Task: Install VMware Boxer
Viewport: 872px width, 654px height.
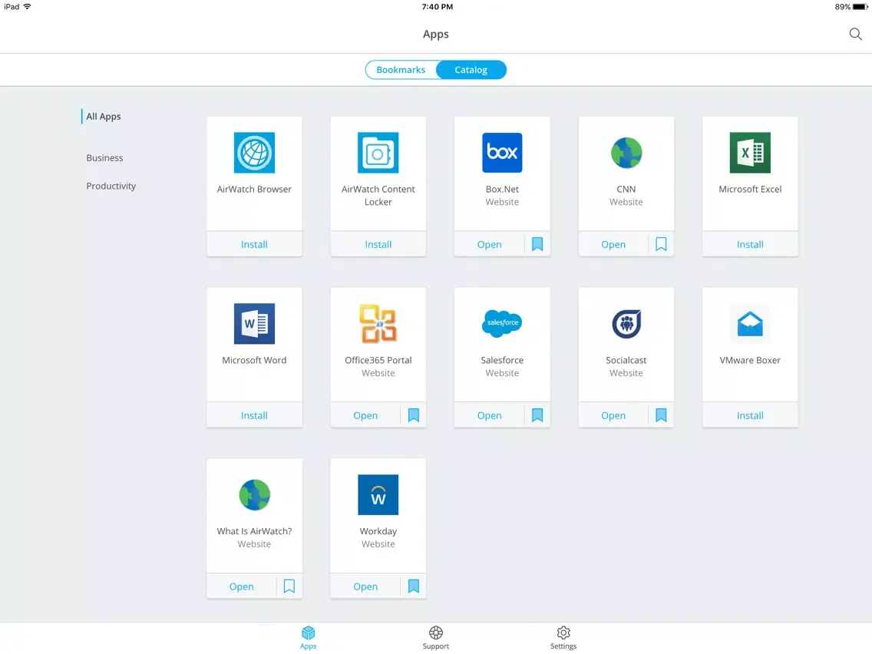Action: pos(750,415)
